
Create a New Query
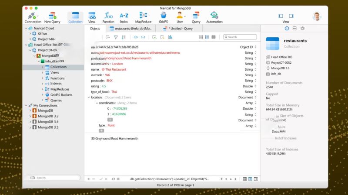coord(52,17)
